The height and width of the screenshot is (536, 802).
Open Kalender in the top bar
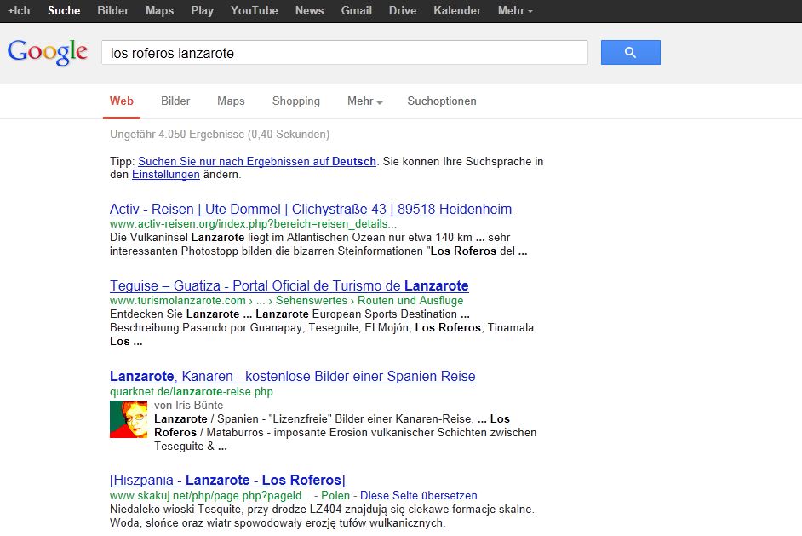pos(457,11)
